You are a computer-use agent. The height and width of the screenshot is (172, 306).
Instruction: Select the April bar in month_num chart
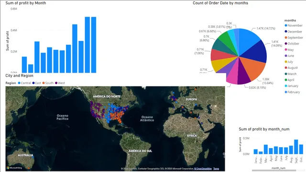click(x=271, y=151)
